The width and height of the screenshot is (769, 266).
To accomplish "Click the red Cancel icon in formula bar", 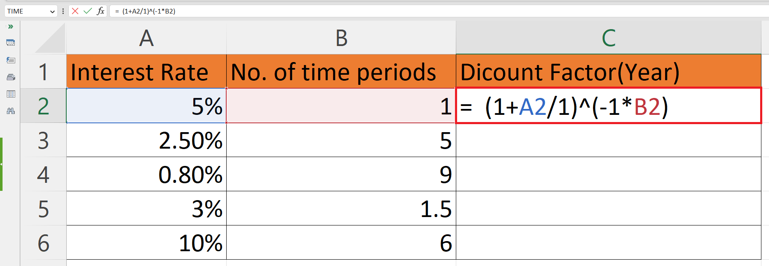I will pyautogui.click(x=75, y=11).
